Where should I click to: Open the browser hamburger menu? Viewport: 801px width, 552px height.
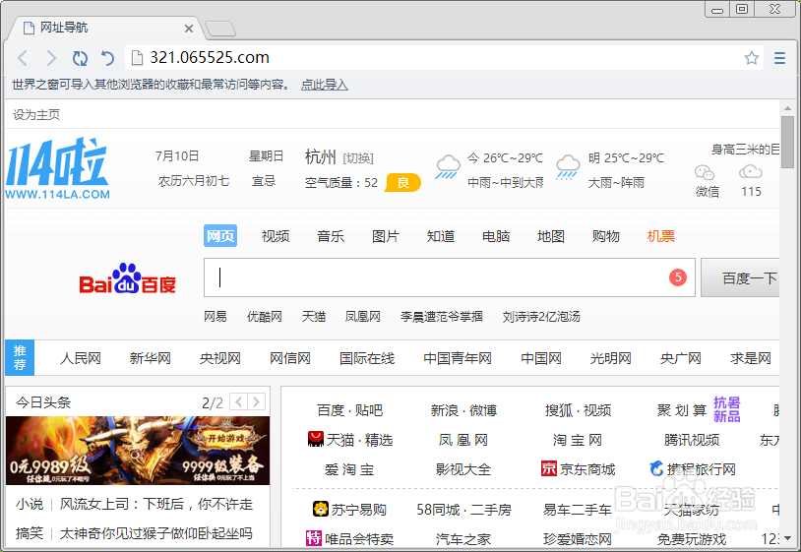(779, 58)
